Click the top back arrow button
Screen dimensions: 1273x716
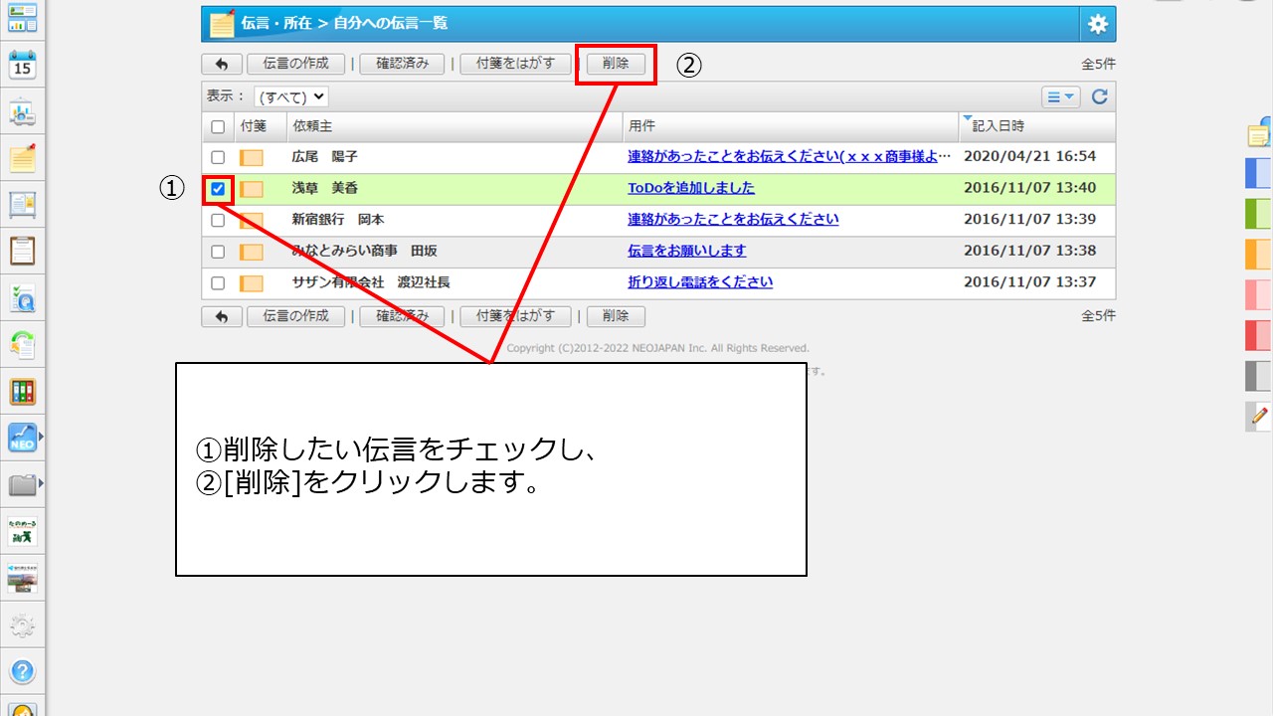222,64
